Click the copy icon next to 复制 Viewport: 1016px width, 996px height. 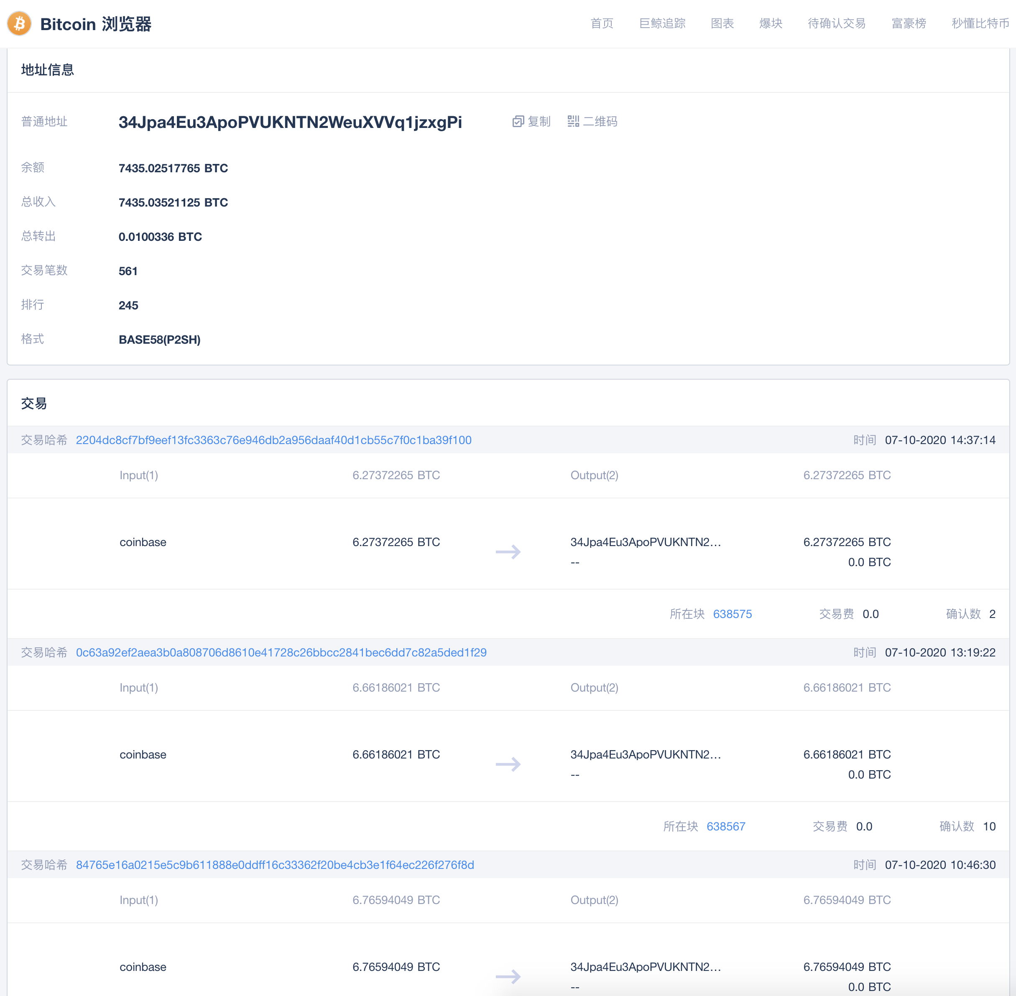click(x=518, y=121)
